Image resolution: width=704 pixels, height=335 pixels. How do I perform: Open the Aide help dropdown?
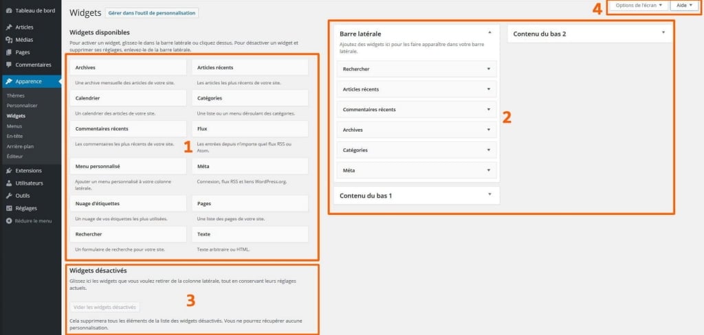point(684,5)
